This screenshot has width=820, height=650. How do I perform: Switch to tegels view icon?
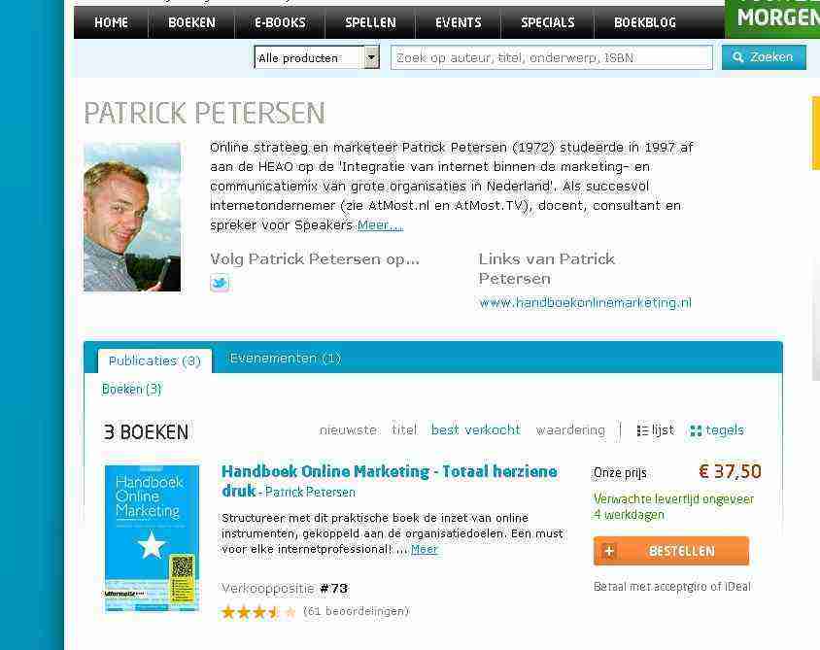pyautogui.click(x=696, y=430)
